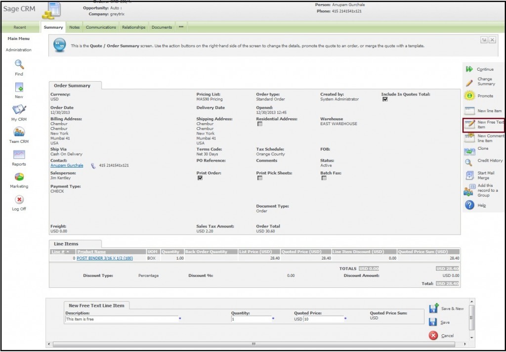
Task: Toggle the Residential Address checkbox
Action: pos(260,124)
